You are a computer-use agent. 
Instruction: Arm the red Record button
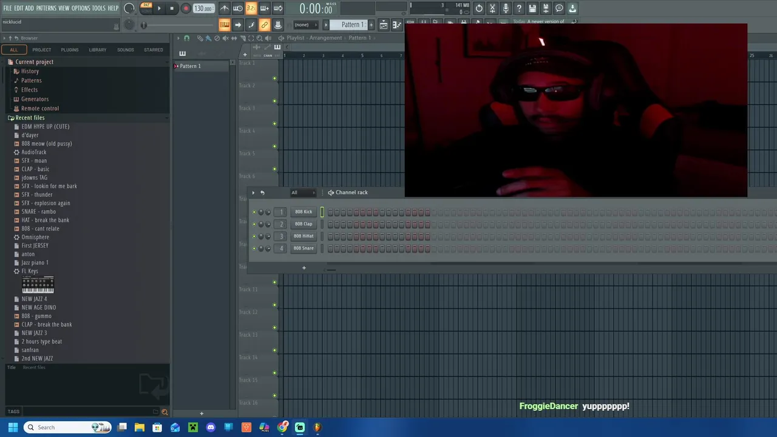coord(186,8)
